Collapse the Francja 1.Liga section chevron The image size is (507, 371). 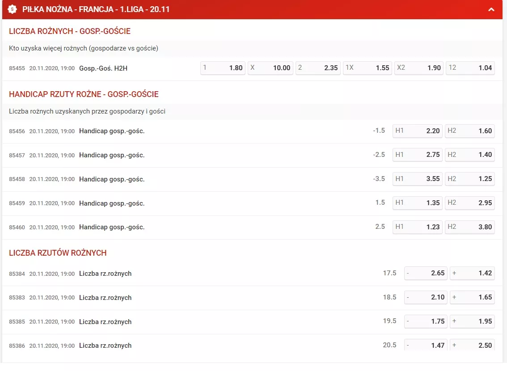pos(491,9)
